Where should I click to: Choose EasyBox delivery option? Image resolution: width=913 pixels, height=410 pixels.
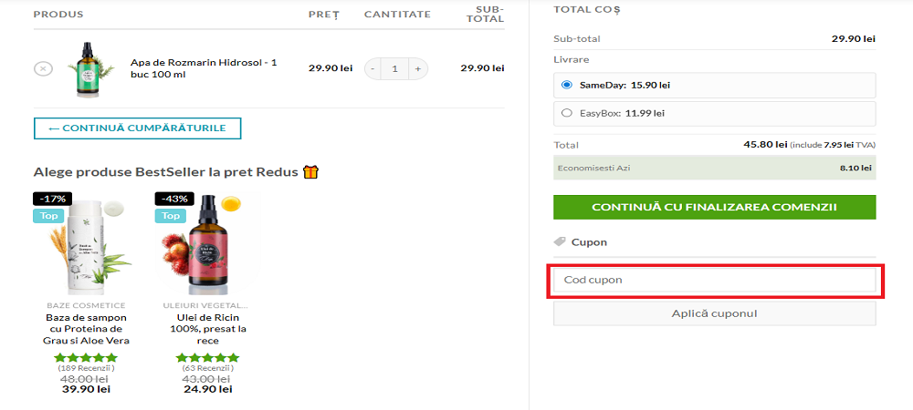click(x=567, y=114)
